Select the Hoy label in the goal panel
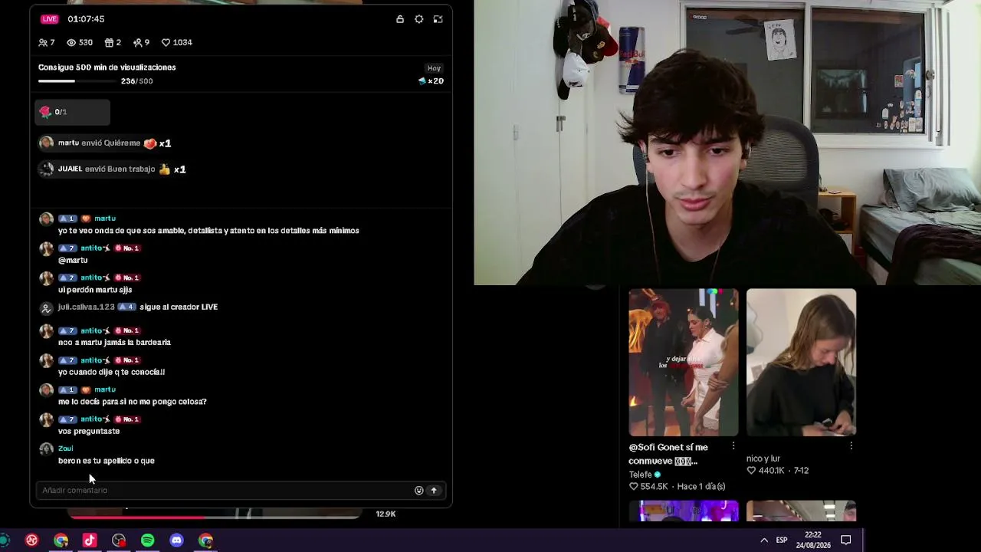Viewport: 981px width, 552px height. click(x=435, y=68)
